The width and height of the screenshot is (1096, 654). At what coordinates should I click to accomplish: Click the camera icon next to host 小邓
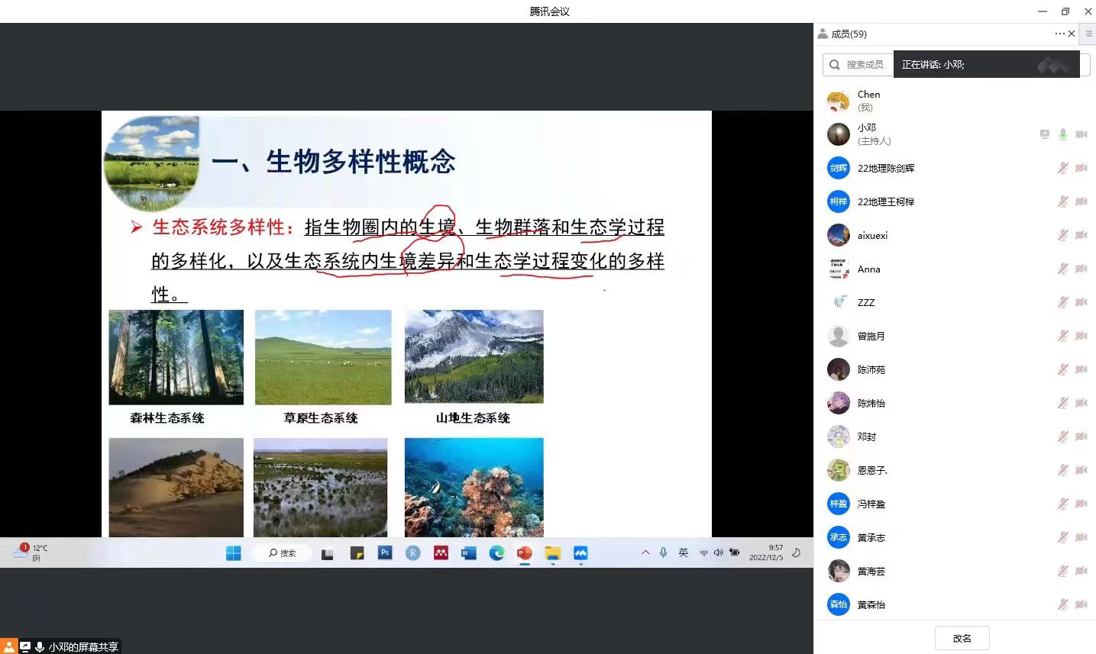[x=1081, y=134]
